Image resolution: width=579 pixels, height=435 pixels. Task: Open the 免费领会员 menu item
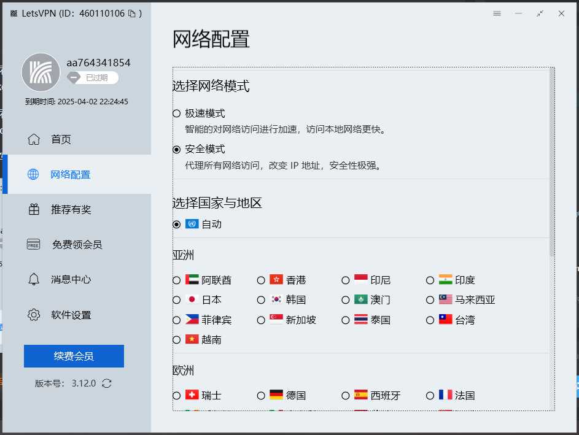[76, 245]
